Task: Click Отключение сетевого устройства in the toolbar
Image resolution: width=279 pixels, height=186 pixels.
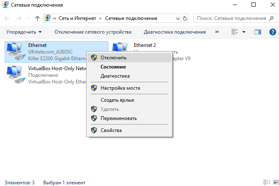Action: (x=93, y=32)
